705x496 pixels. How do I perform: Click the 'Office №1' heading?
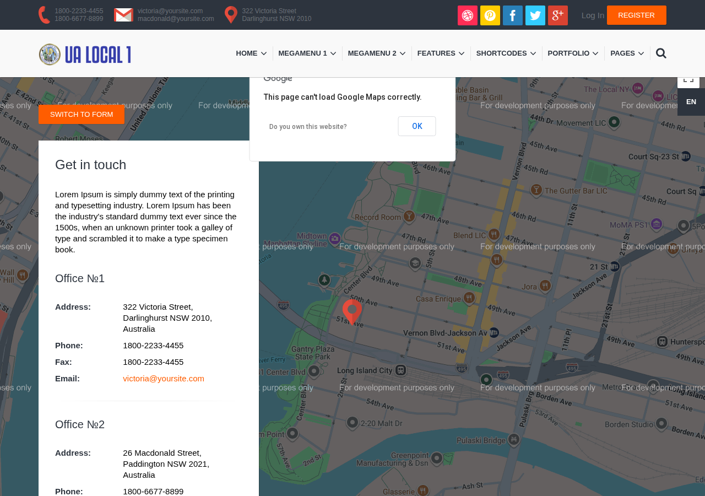click(80, 278)
